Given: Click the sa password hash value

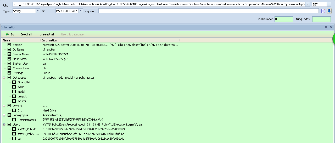Looking at the screenshot, I should coord(83,139).
